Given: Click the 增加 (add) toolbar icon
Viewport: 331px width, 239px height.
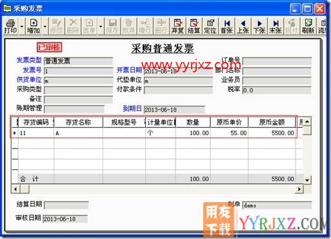Looking at the screenshot, I should pyautogui.click(x=34, y=26).
